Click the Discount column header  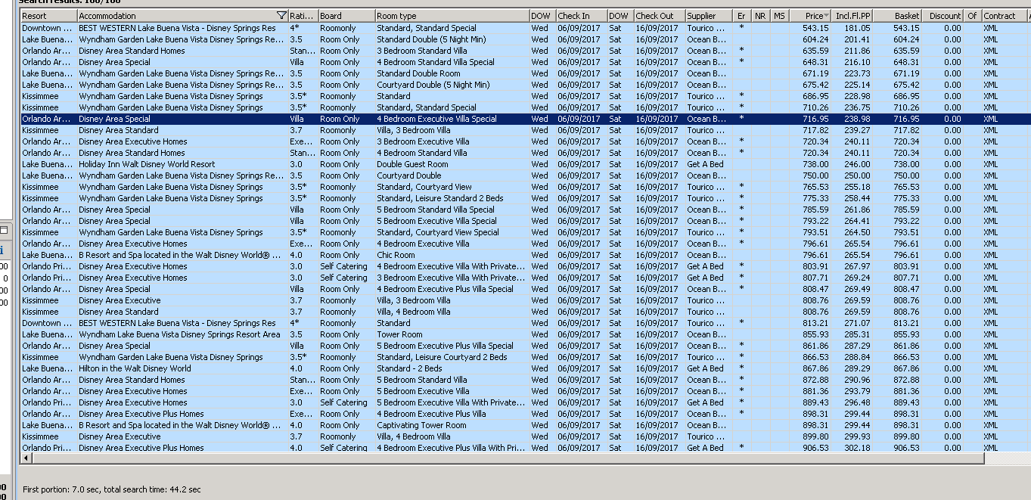pyautogui.click(x=944, y=16)
